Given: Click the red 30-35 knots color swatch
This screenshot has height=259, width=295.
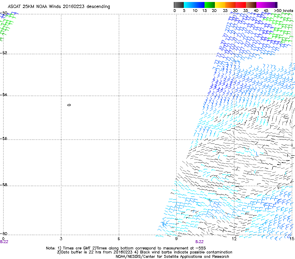Looking at the screenshot, I should click(x=241, y=5).
